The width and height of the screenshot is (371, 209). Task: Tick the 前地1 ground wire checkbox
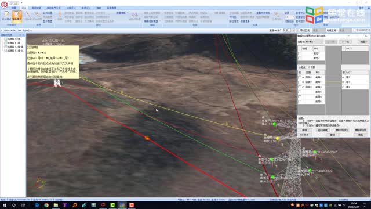point(300,53)
